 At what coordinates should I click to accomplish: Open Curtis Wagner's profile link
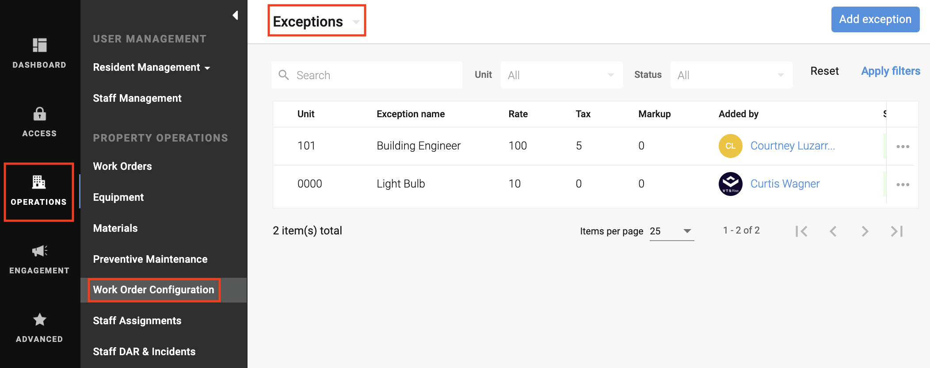pos(785,184)
